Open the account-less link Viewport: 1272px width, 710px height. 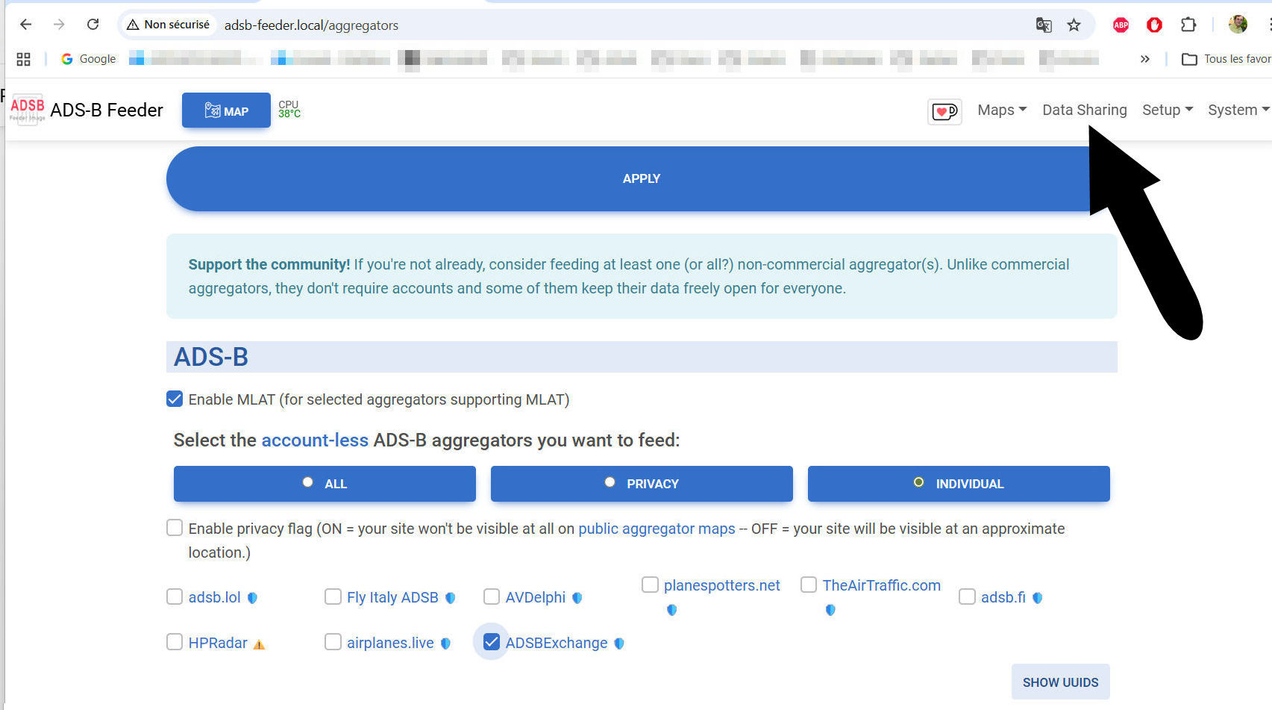(x=315, y=440)
